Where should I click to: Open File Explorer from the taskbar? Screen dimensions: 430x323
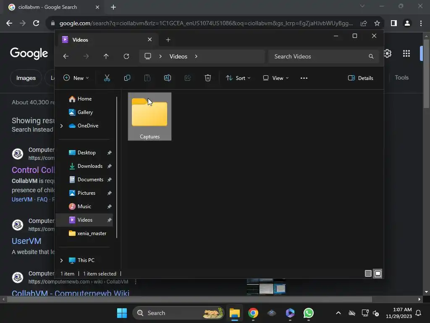point(235,313)
